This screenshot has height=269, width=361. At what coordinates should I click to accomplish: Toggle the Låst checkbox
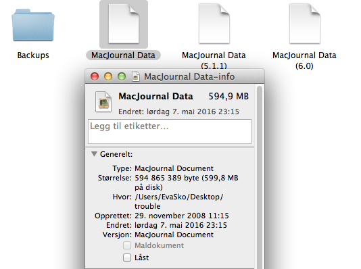[x=127, y=258]
